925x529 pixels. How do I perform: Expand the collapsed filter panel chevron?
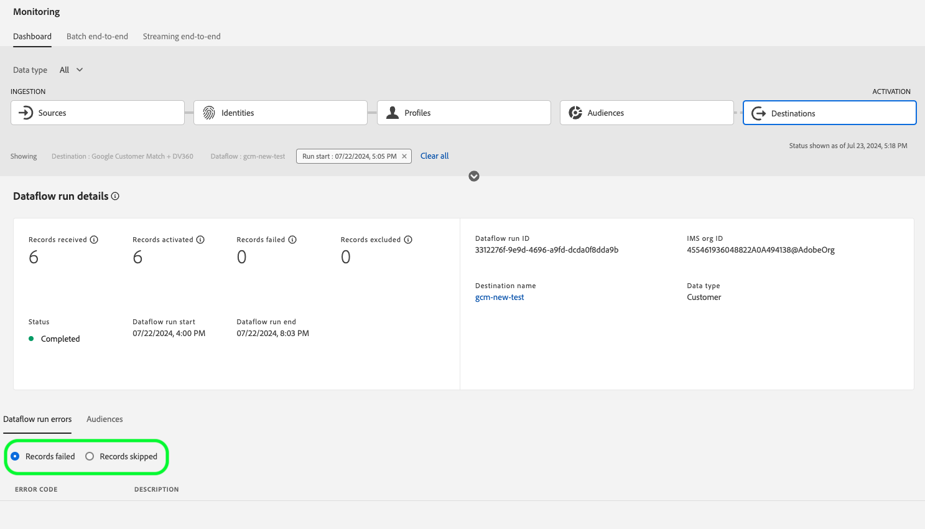point(474,176)
